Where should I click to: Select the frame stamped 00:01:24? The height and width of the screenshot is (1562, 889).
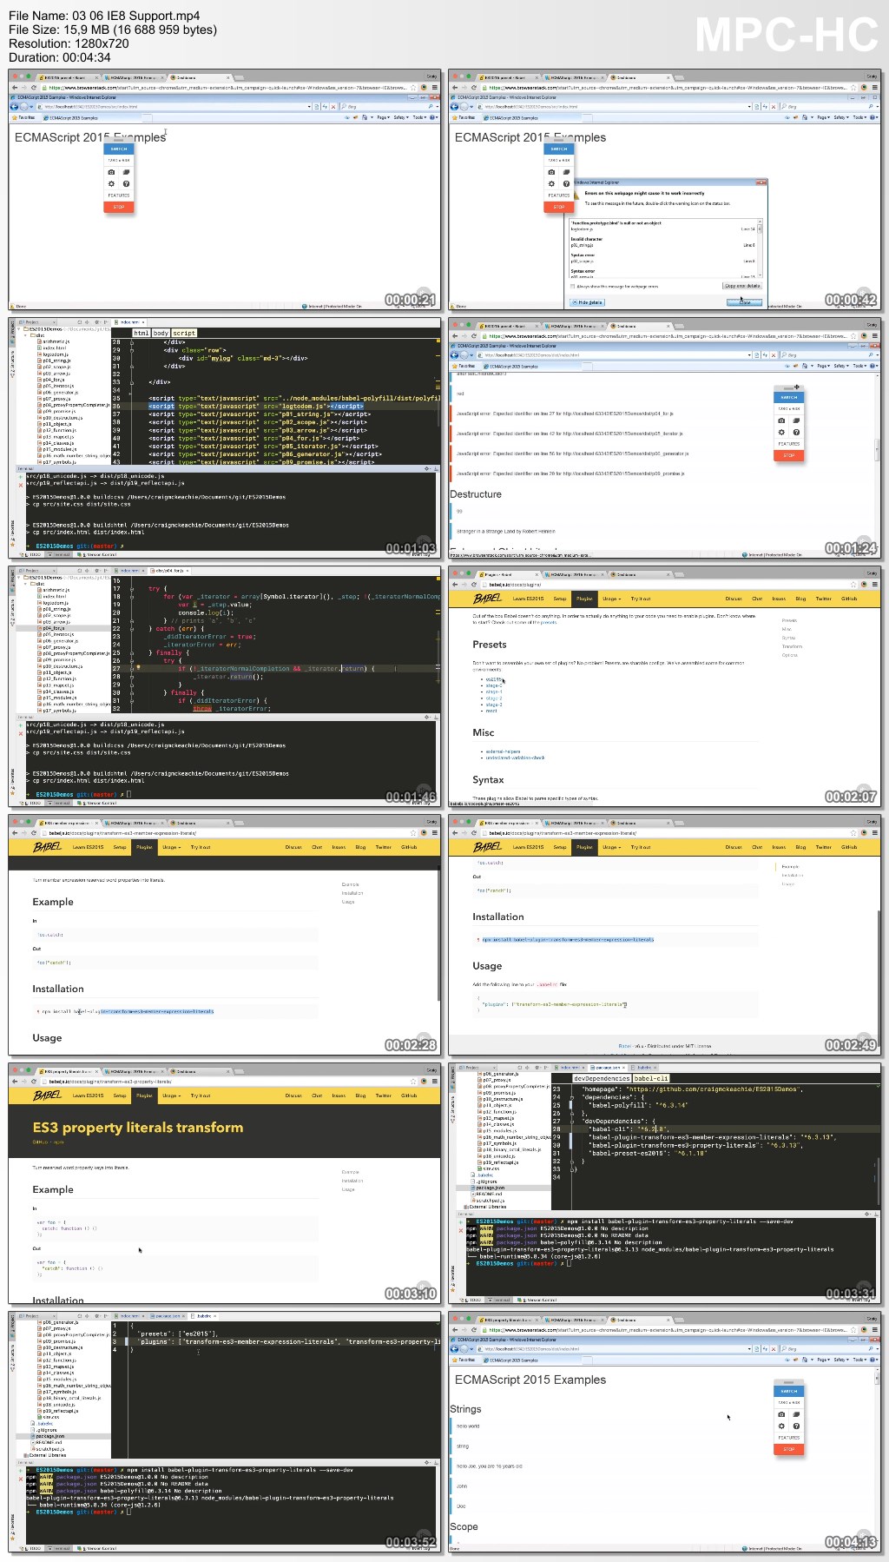(665, 438)
